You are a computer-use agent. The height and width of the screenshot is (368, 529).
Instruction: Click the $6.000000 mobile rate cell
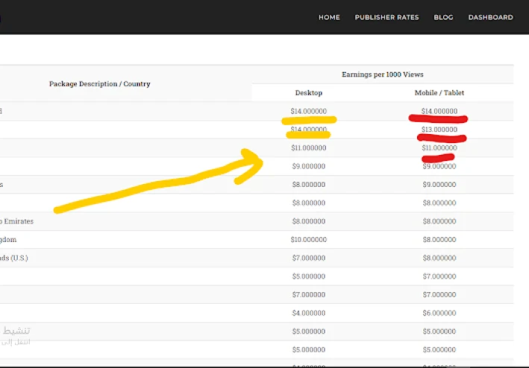[x=439, y=313]
